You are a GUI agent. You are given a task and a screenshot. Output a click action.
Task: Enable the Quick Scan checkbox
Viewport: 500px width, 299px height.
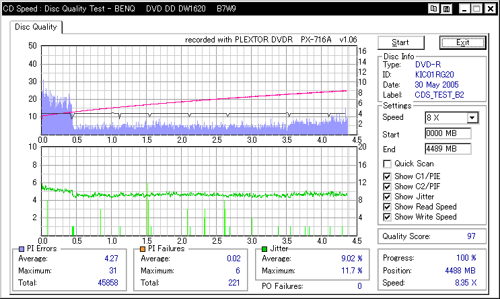(x=387, y=164)
